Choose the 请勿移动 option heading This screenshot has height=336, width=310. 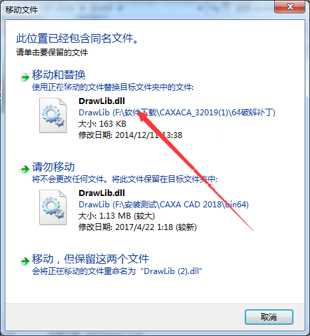[x=53, y=167]
